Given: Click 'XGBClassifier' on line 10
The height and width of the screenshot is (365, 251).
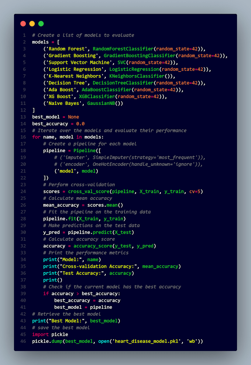Looking at the screenshot, I should (x=97, y=96).
